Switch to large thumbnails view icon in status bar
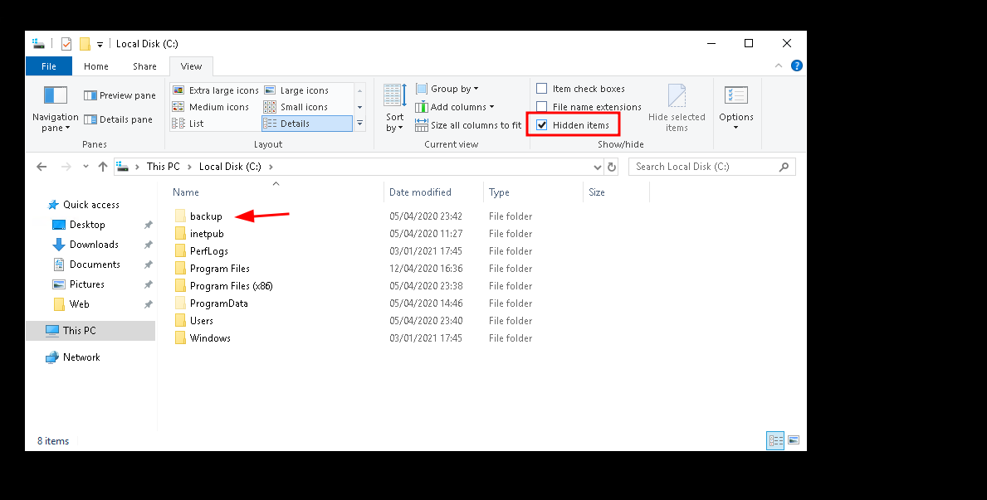The width and height of the screenshot is (987, 500). pos(794,440)
